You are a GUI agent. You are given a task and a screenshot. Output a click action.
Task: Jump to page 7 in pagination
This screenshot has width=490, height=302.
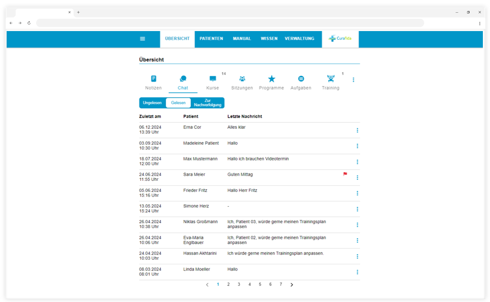click(x=281, y=284)
